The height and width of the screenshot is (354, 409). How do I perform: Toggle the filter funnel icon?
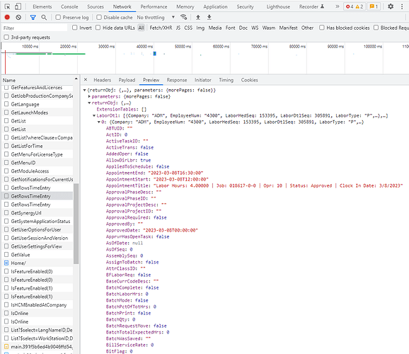tap(33, 17)
